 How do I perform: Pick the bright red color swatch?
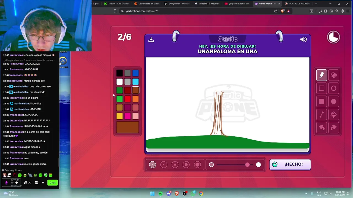pos(127,99)
